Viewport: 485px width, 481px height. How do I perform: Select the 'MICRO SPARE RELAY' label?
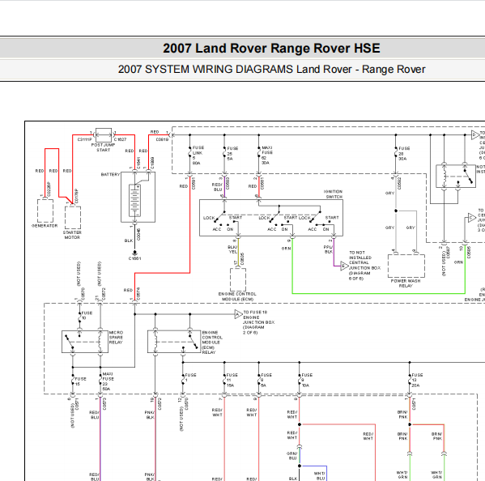click(x=116, y=338)
